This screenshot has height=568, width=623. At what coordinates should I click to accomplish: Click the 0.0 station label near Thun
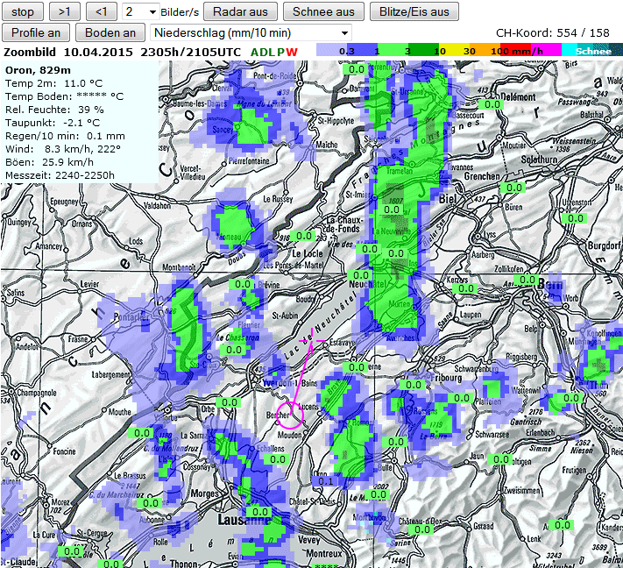[571, 397]
